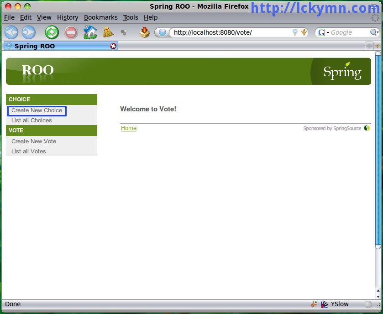Click the ROO banner logo
The height and width of the screenshot is (314, 383).
38,70
